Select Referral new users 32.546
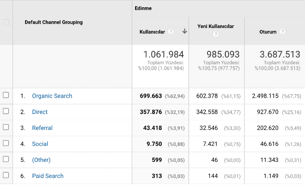Screen dimensions: 305x186 pos(208,128)
